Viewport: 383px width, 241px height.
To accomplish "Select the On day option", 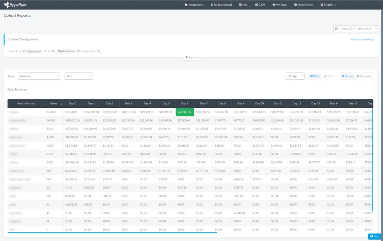I will 347,76.
